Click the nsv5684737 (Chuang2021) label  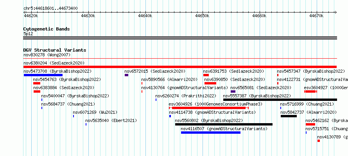click(x=68, y=104)
